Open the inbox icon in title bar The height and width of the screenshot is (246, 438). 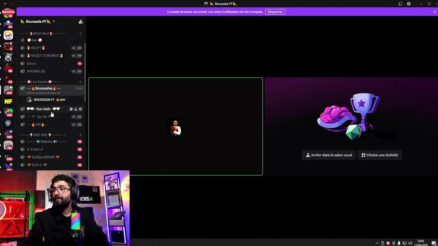click(x=400, y=4)
